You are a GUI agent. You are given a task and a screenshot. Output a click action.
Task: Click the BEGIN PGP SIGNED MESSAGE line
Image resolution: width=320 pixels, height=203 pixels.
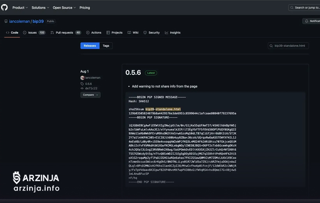(157, 97)
